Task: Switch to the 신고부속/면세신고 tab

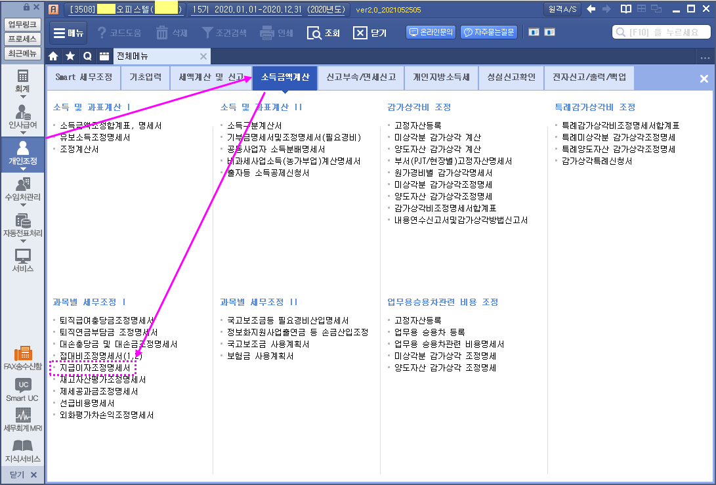Action: click(x=361, y=77)
